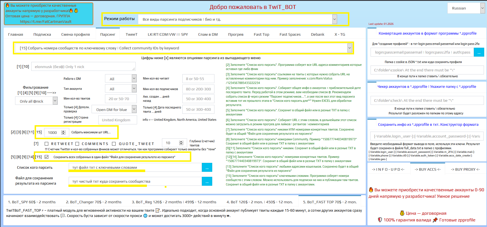
Task: Show the '1. BoT_SPY 60$ - 2 months' tab
Action: [32, 202]
